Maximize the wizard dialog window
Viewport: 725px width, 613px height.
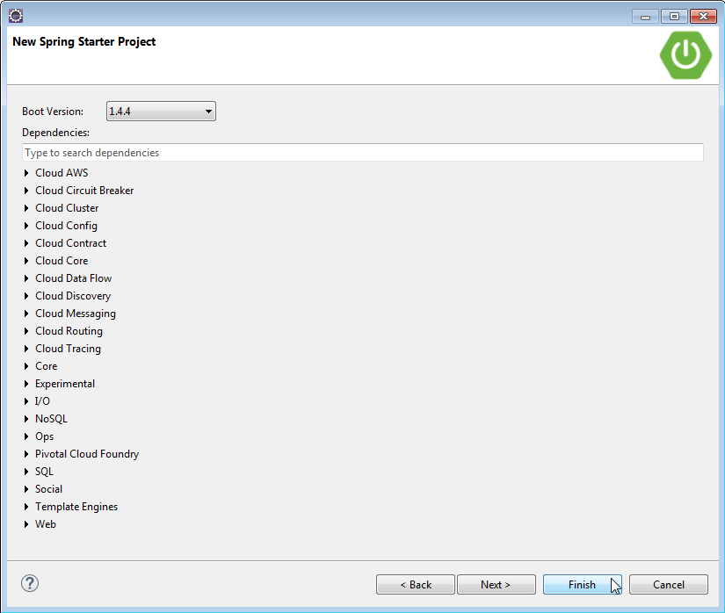coord(674,17)
